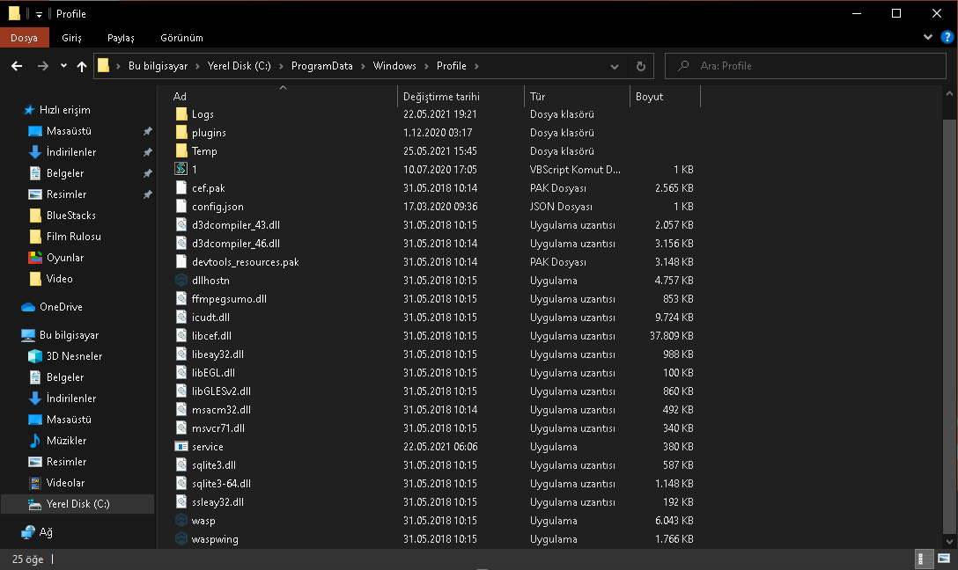Select the msvcr71.dll file name
Viewport: 958px width, 570px height.
[218, 428]
